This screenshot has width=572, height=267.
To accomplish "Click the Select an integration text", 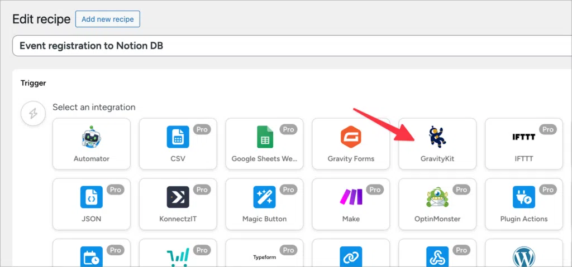I will tap(94, 107).
